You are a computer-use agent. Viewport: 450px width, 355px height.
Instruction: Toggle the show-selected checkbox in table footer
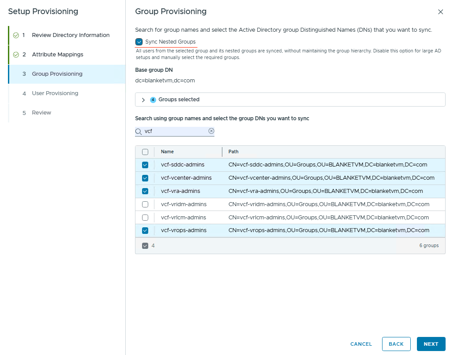pos(145,246)
